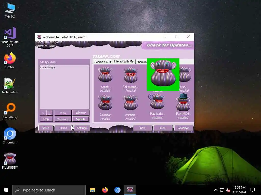261x195 pixels.
Task: Click the Monotone button
Action: [x=63, y=119]
